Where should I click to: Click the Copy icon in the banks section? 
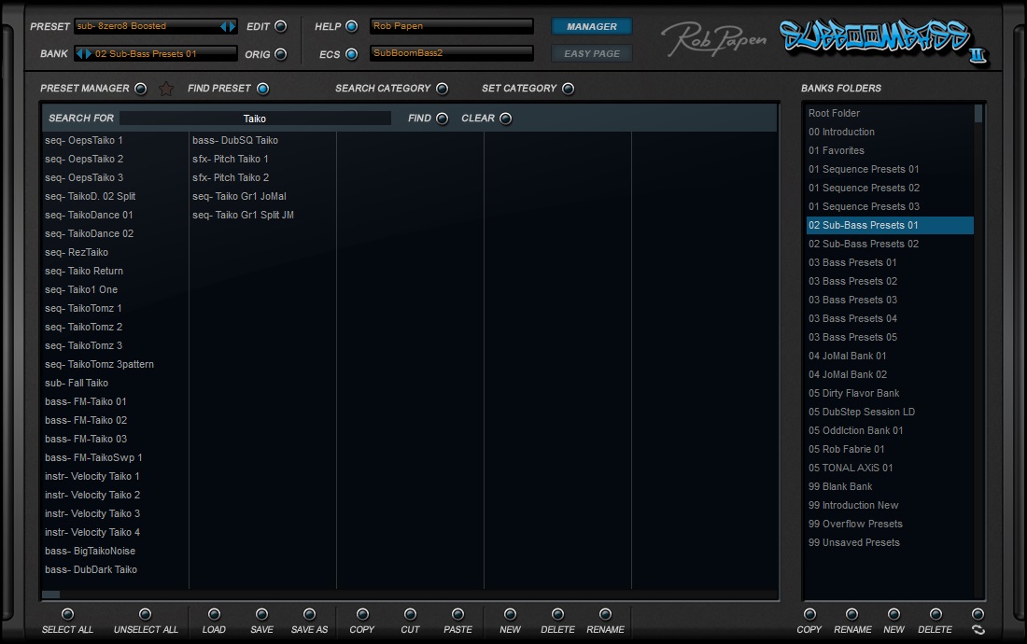click(809, 616)
